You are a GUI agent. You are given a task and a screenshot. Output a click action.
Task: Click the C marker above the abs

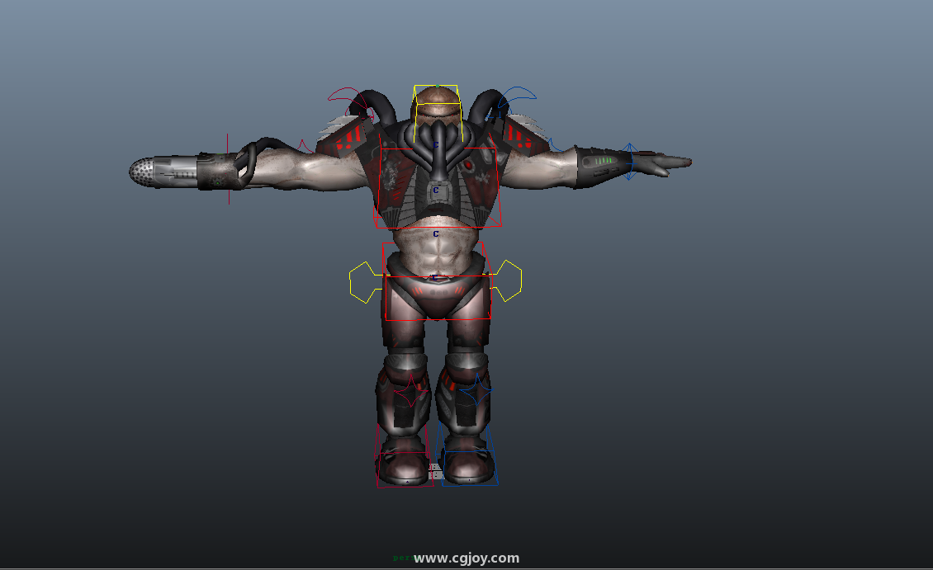pyautogui.click(x=436, y=234)
